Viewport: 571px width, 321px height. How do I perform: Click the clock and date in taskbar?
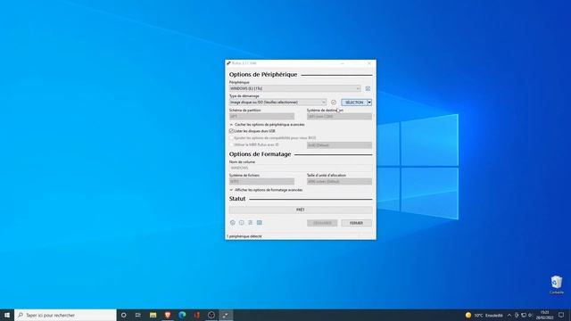tap(545, 315)
